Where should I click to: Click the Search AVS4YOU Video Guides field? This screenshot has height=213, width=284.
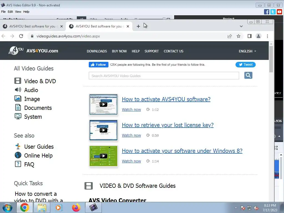(164, 76)
